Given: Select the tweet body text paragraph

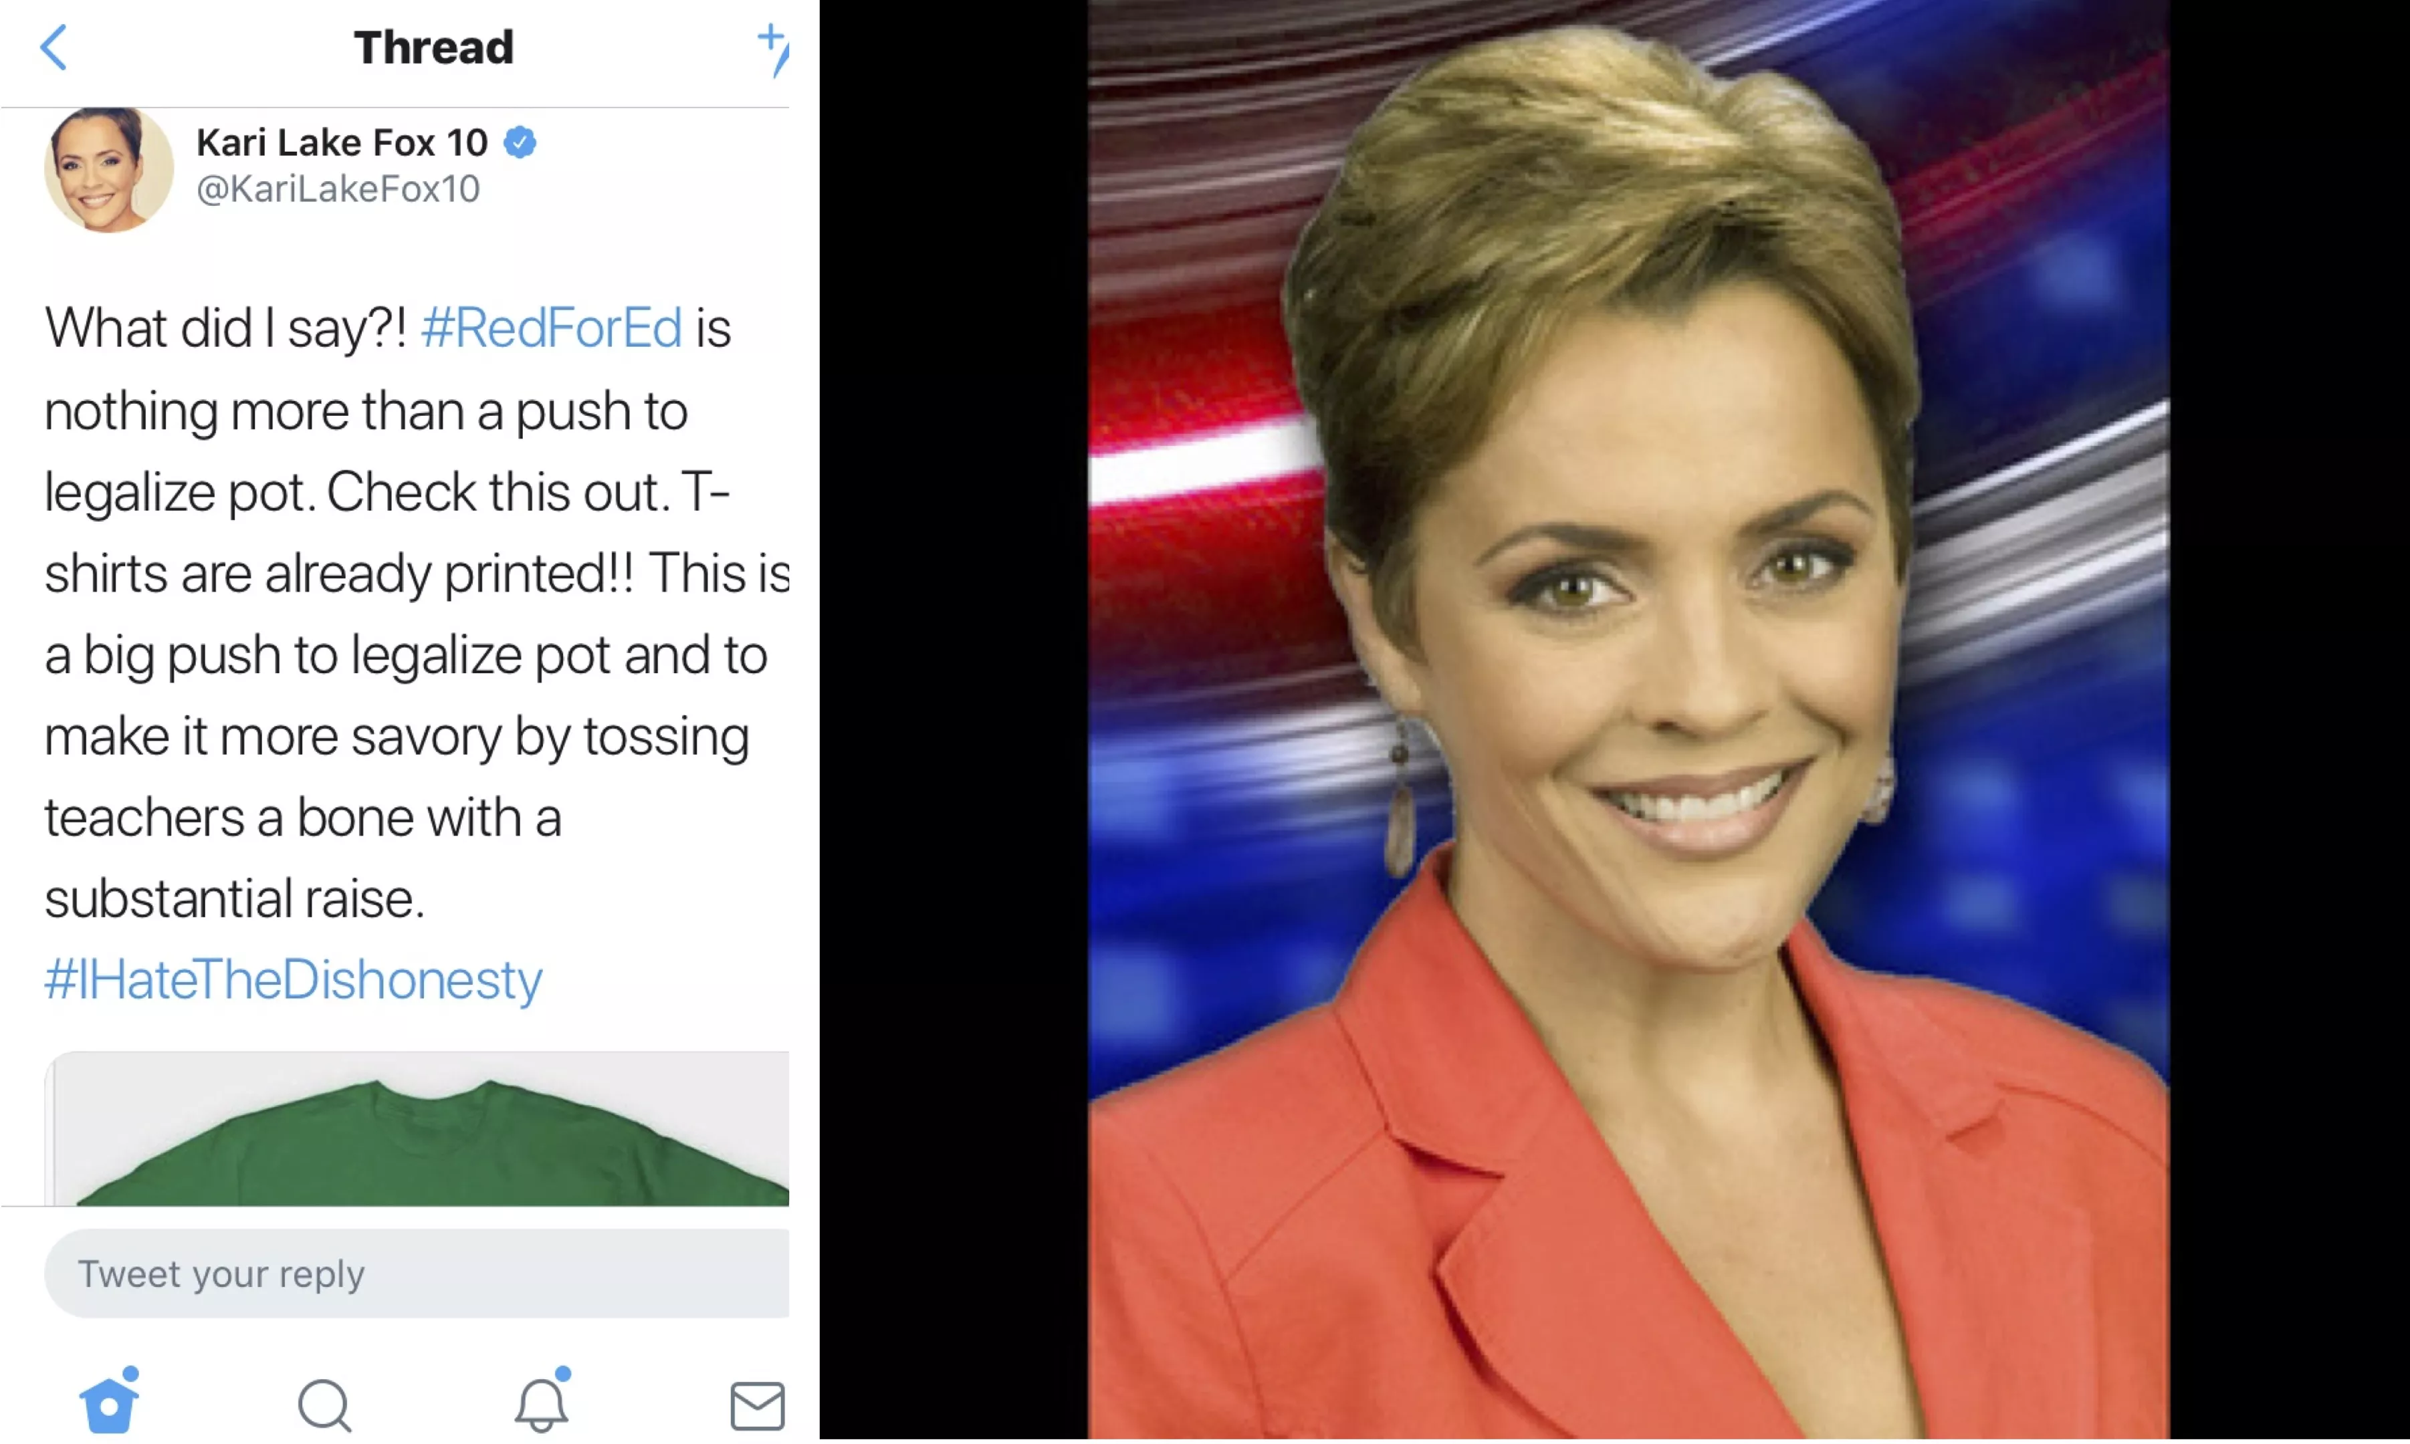Looking at the screenshot, I should click(x=417, y=613).
